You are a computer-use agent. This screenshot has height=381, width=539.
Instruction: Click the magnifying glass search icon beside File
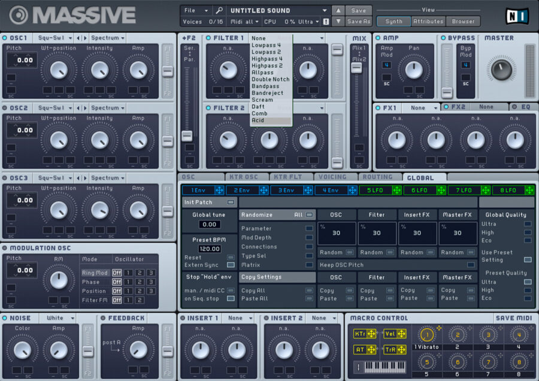click(220, 10)
